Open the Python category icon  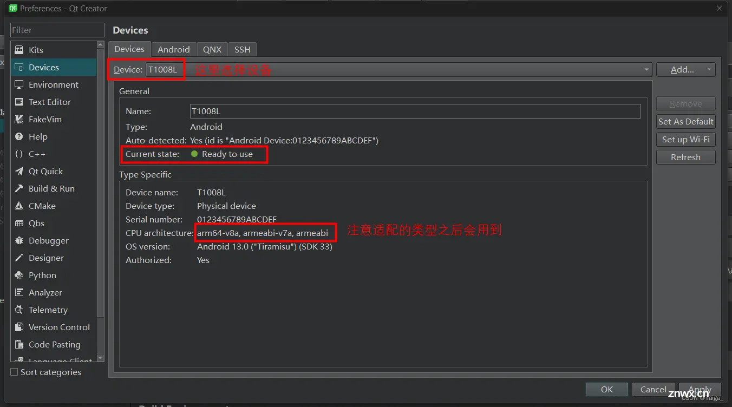pyautogui.click(x=19, y=275)
